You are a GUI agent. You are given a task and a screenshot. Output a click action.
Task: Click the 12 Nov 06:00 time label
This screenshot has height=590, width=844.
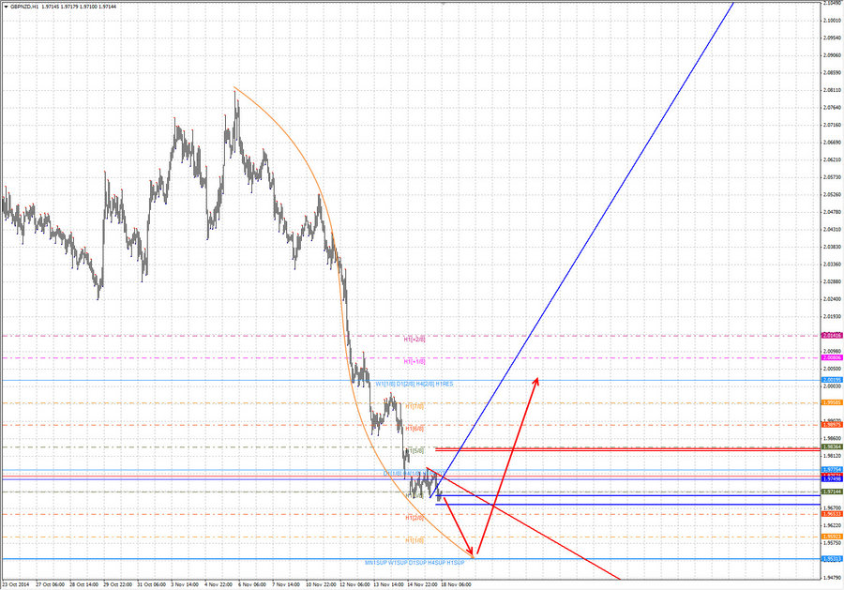[x=354, y=584]
